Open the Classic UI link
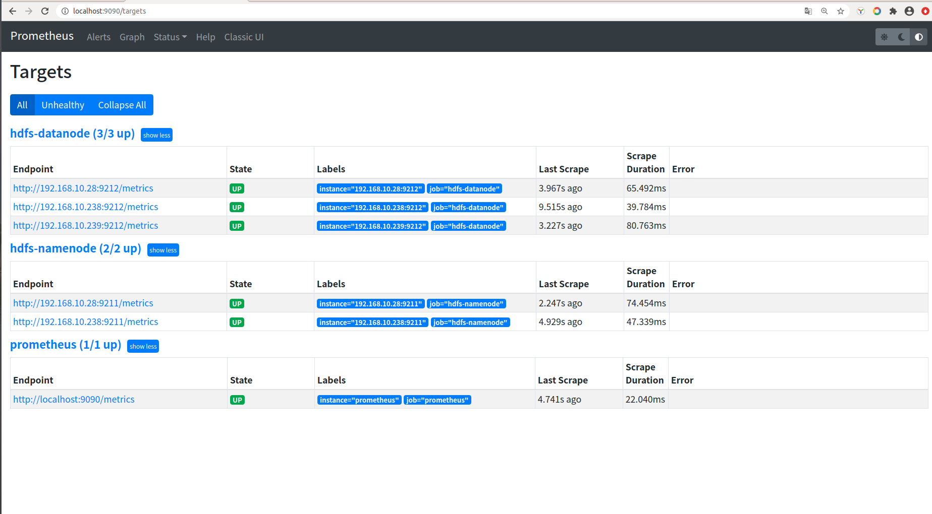The height and width of the screenshot is (514, 932). click(x=244, y=37)
